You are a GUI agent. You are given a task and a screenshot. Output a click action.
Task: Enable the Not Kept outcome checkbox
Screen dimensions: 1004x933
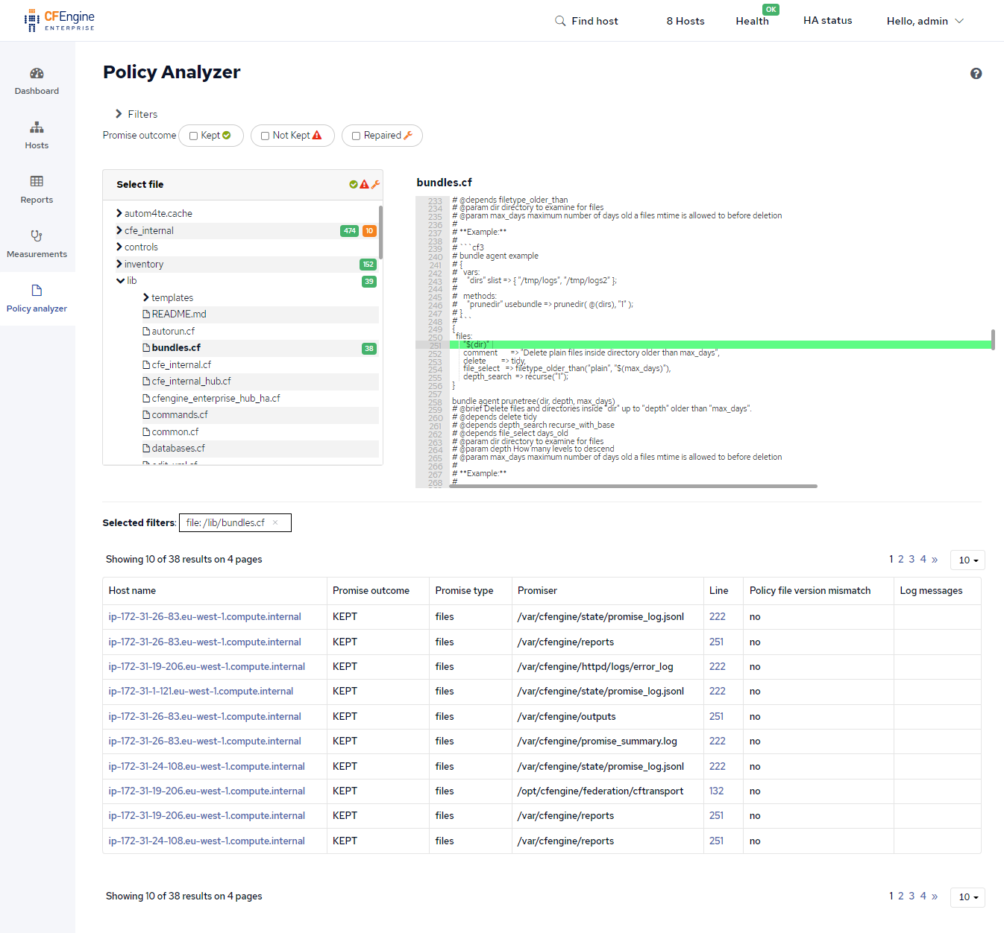click(x=266, y=136)
